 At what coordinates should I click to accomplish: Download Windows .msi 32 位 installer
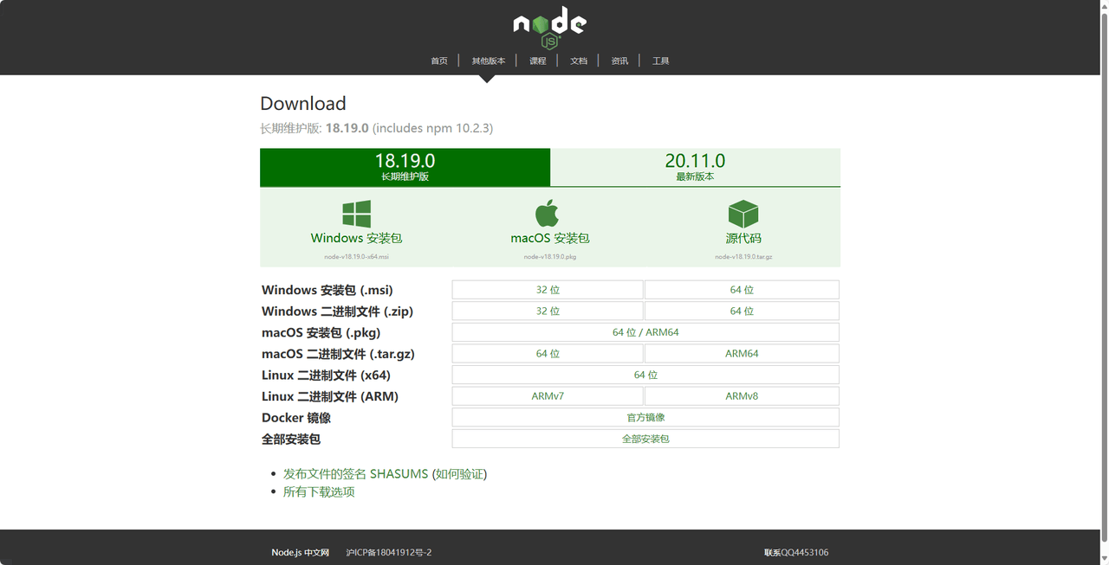(x=548, y=290)
